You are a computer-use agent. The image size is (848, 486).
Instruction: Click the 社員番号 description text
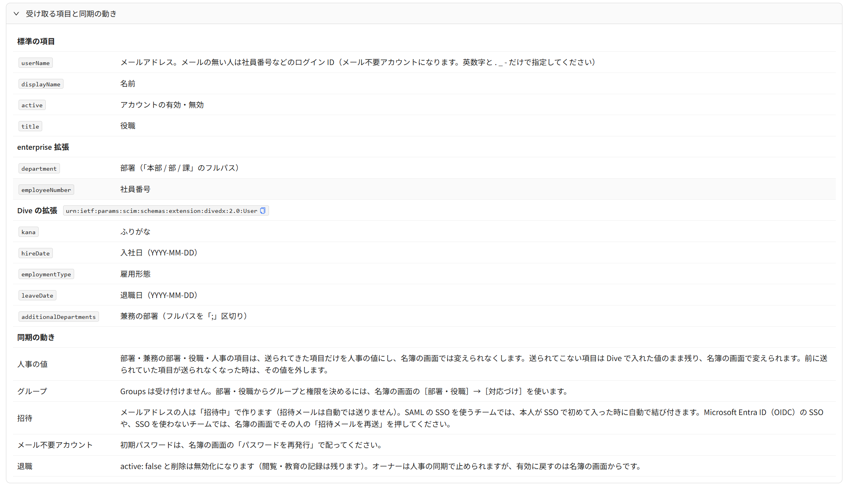click(x=135, y=190)
